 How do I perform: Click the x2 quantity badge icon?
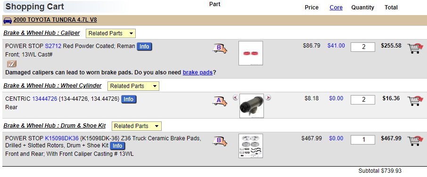pyautogui.click(x=11, y=64)
